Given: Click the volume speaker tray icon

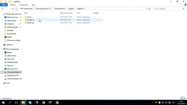Looking at the screenshot, I should tap(166, 103).
